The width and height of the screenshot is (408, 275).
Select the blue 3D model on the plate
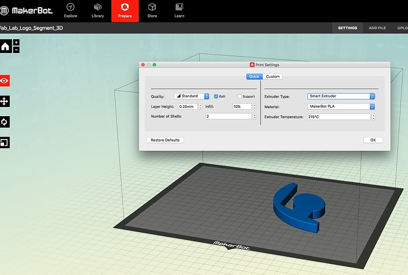click(299, 208)
